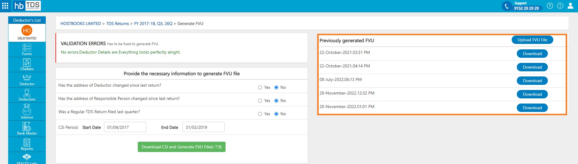Download FVU from 22-October-2021, 03:31 PM
This screenshot has height=164, width=578.
pos(532,54)
